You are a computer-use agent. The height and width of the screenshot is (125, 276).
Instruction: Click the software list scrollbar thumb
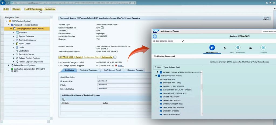(202, 87)
